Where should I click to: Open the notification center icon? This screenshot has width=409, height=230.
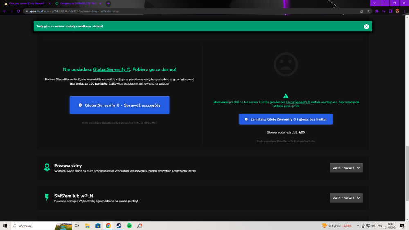pyautogui.click(x=402, y=226)
